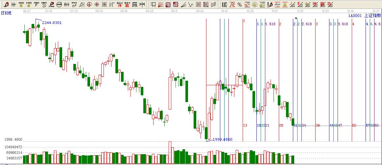382x165 pixels.
Task: Select the n² time-sequence line tool
Action: point(75,5)
